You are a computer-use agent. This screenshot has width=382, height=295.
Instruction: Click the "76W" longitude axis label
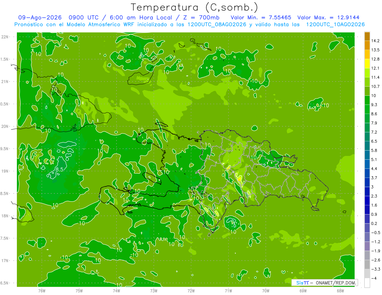pyautogui.click(x=42, y=291)
